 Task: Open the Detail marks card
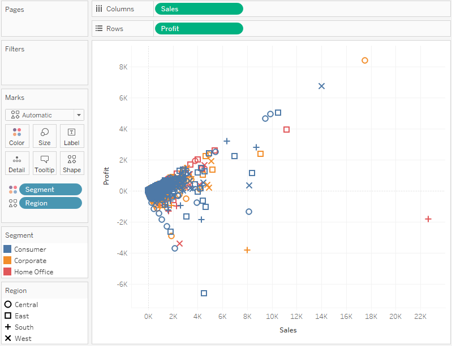click(17, 163)
